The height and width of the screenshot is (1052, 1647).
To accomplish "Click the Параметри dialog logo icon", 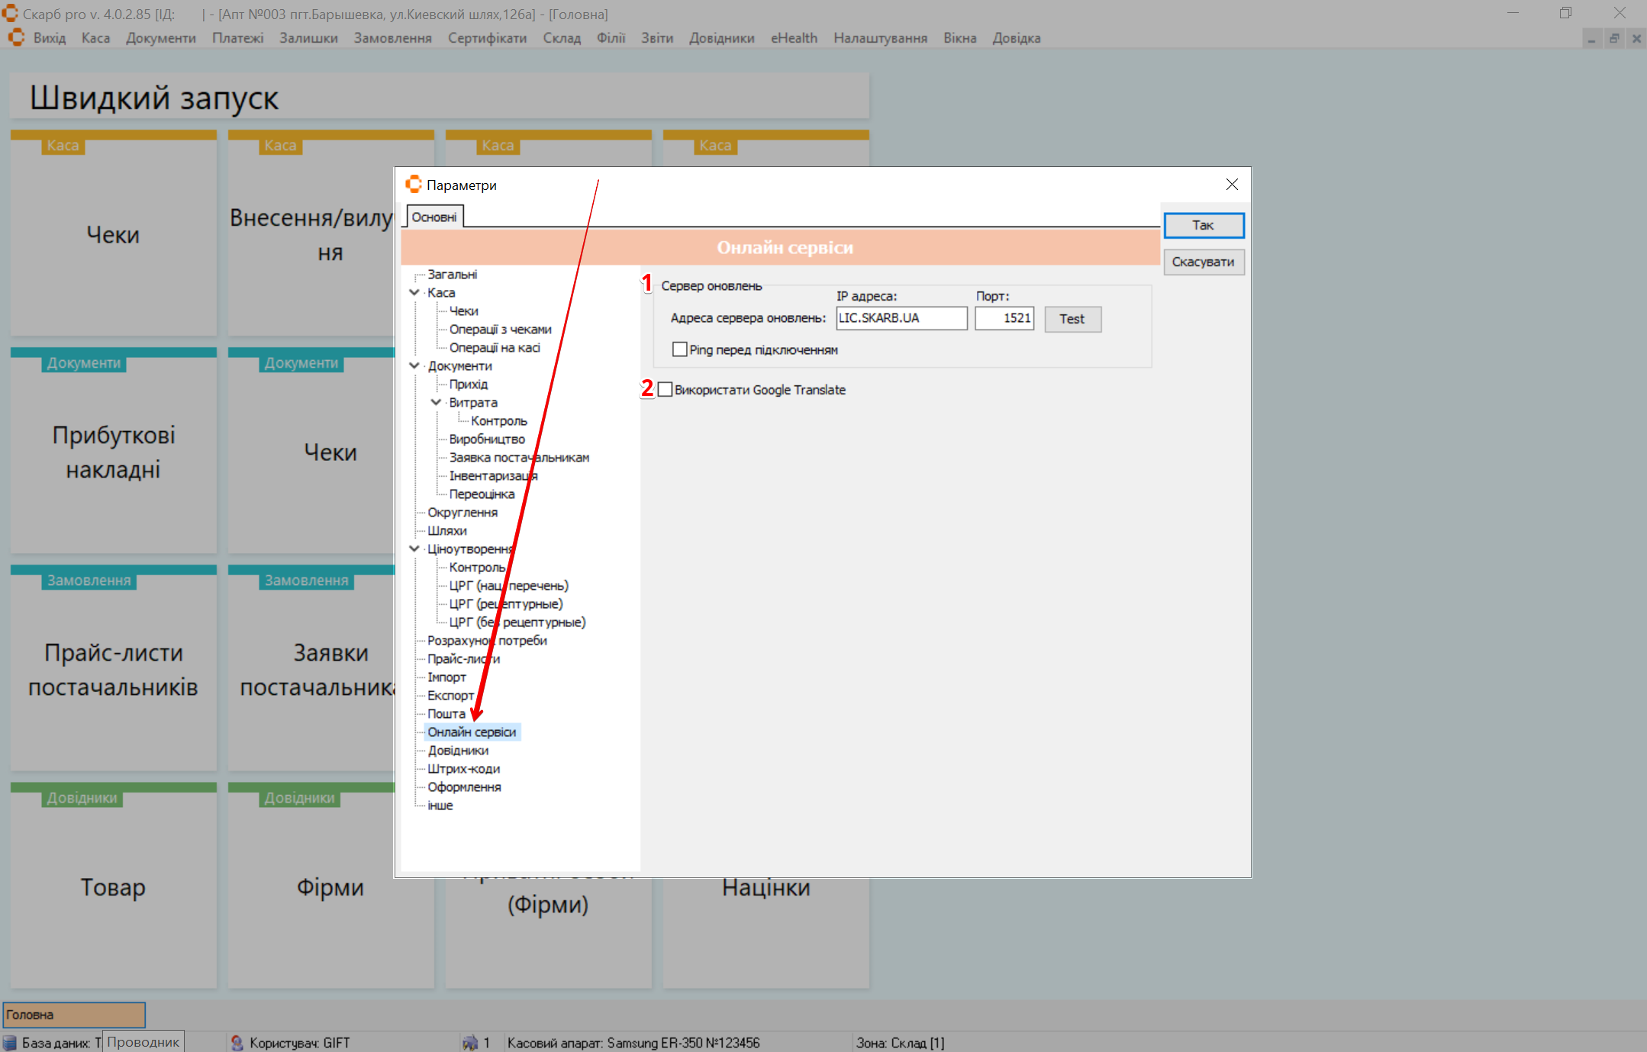I will [x=413, y=185].
